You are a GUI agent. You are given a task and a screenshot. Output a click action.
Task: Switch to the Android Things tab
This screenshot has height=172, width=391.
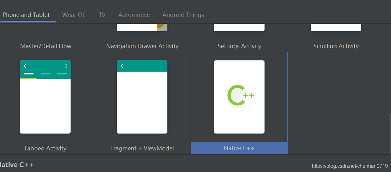pos(183,15)
